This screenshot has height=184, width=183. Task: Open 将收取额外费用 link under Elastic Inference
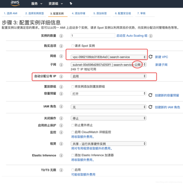[82, 160]
